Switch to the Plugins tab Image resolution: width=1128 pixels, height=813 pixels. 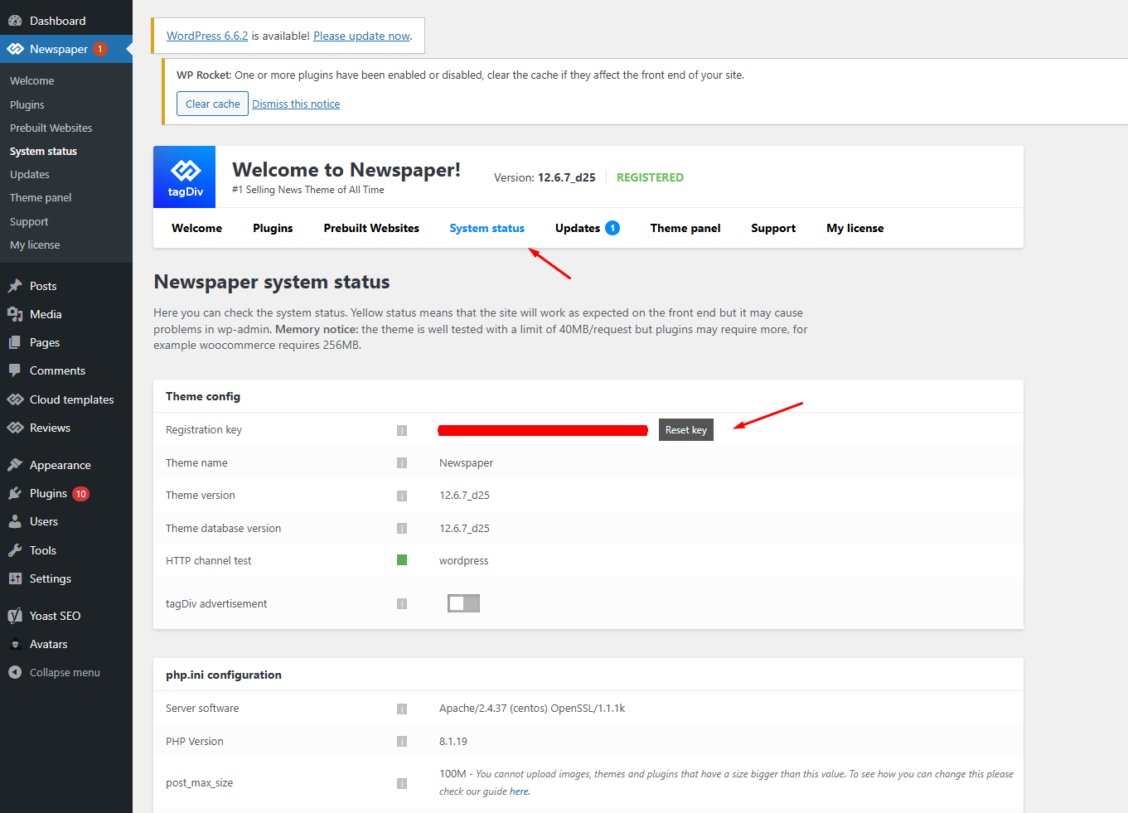click(x=273, y=228)
